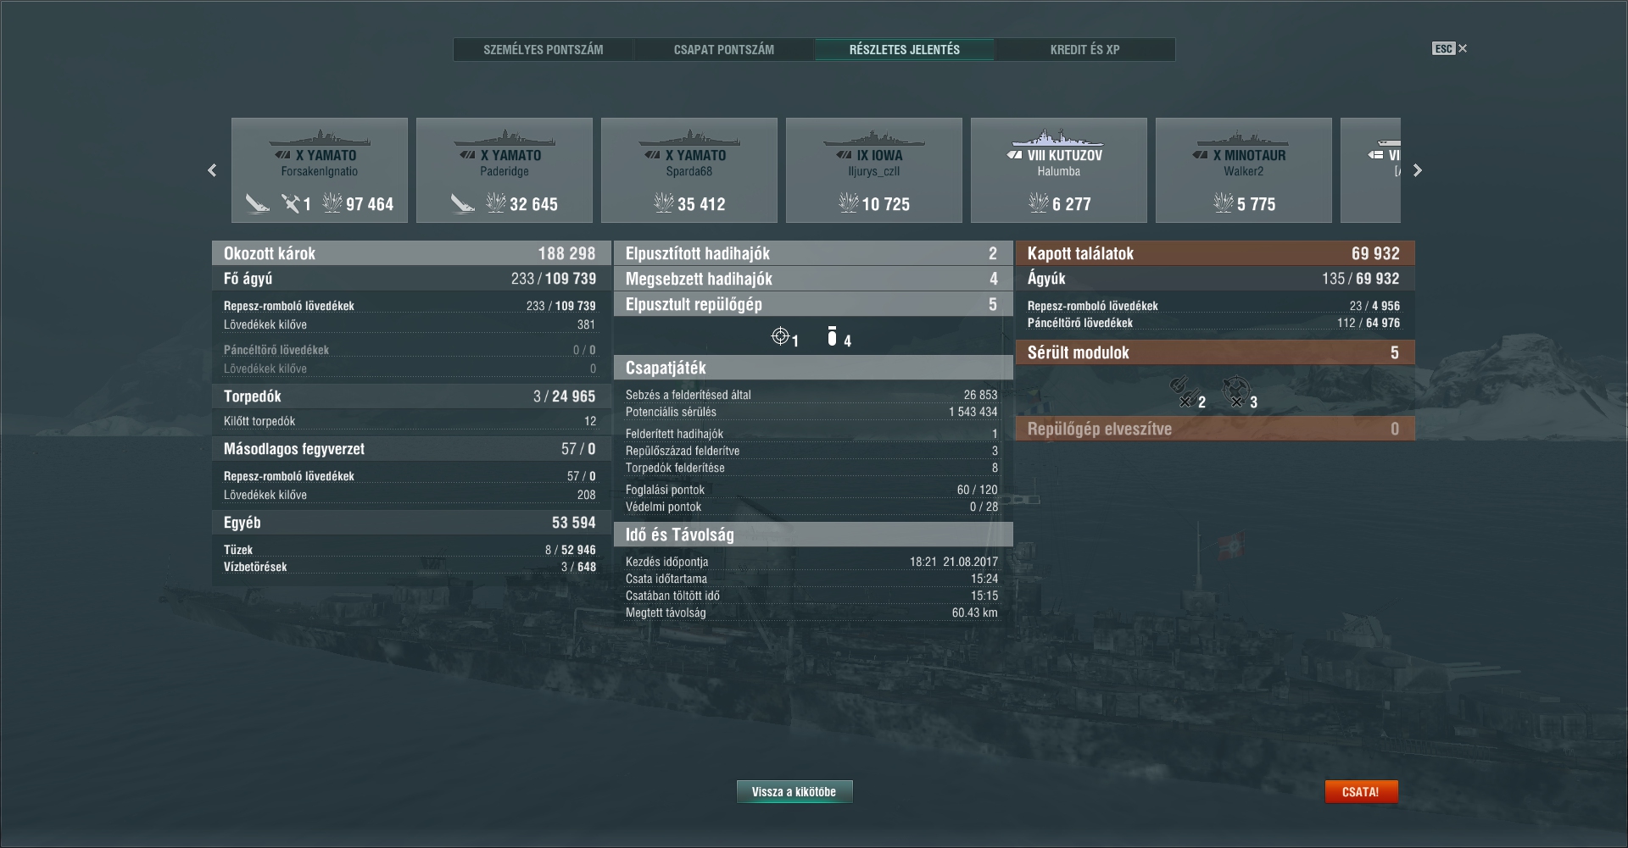1628x848 pixels.
Task: Select Iowa Iljurys_czII ship card
Action: [x=874, y=170]
